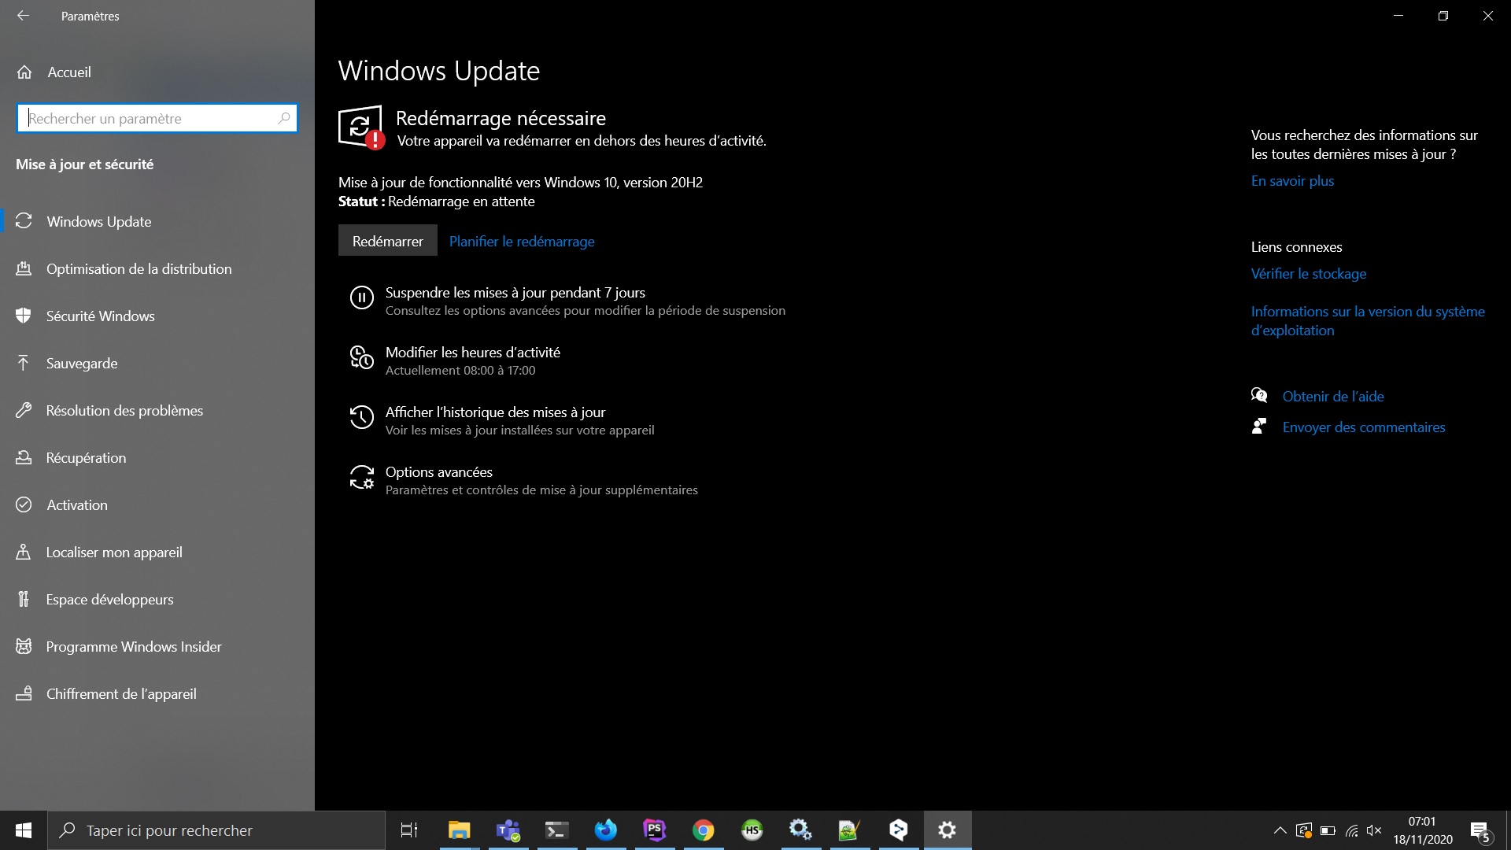Viewport: 1511px width, 850px height.
Task: Click the muted speaker icon in the tray
Action: [1375, 830]
